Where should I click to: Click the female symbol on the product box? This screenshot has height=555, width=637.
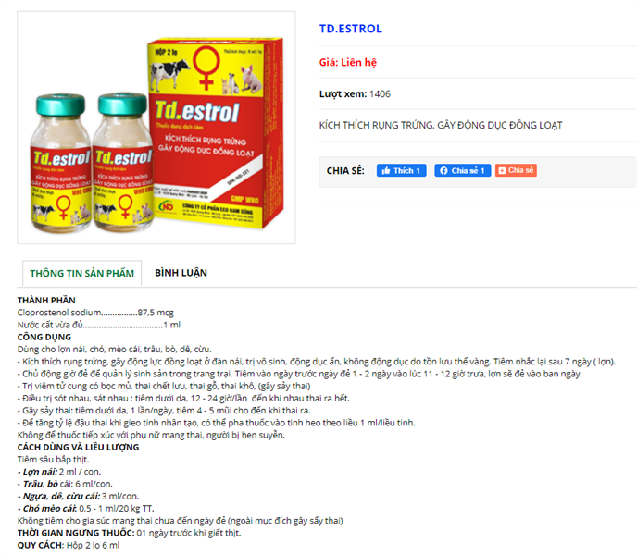coord(206,67)
